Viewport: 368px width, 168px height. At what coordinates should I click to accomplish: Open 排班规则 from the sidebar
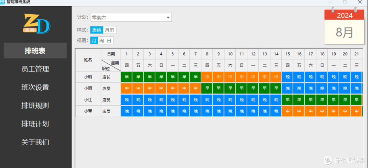(35, 106)
